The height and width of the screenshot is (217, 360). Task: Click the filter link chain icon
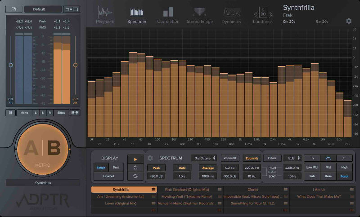coord(272,172)
